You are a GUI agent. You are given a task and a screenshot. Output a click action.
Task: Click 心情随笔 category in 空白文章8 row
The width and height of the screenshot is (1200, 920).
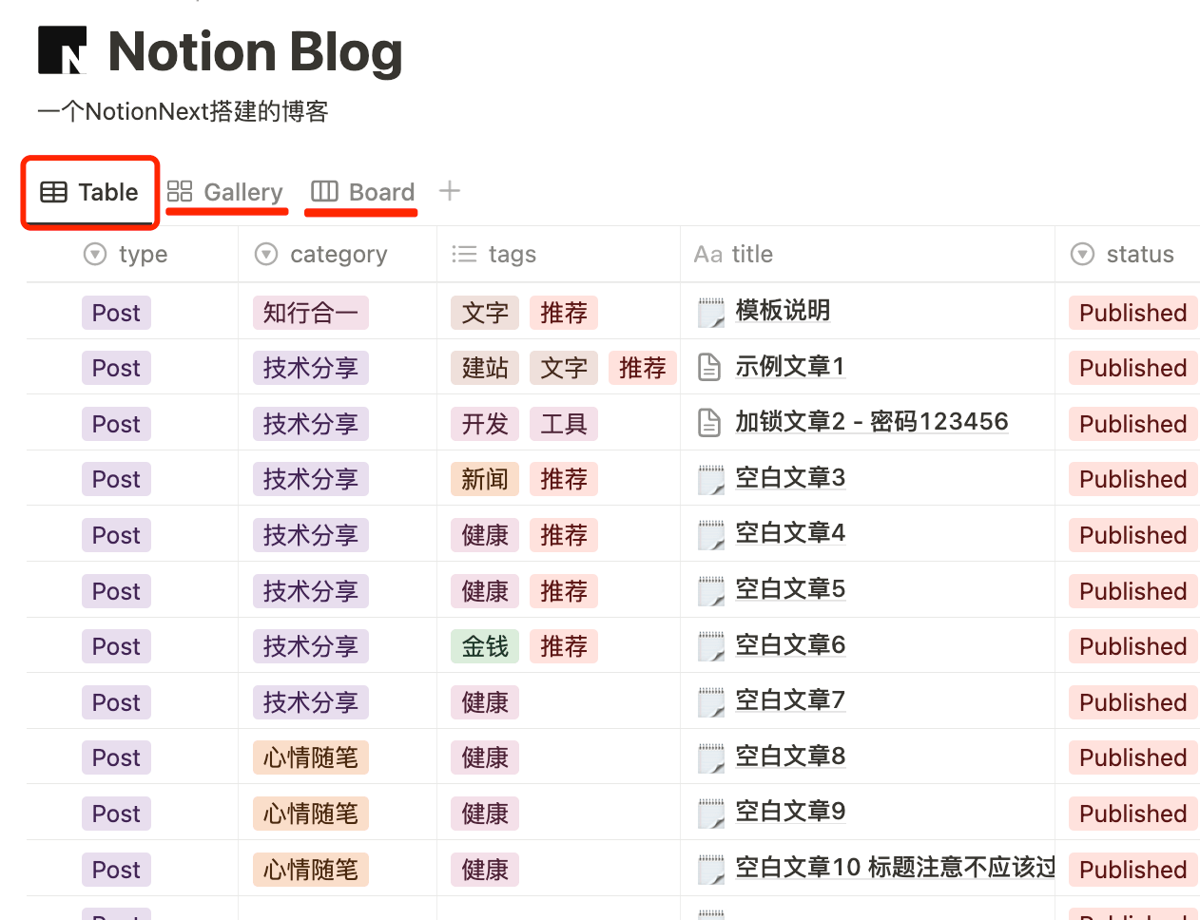pos(311,757)
